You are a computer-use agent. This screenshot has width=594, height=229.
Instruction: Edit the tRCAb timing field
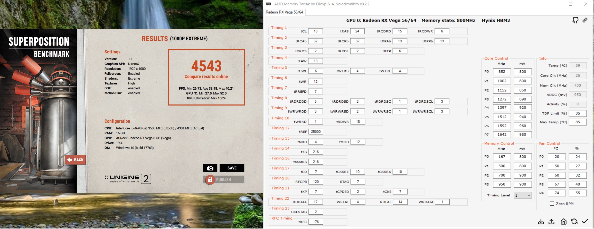coord(316,41)
